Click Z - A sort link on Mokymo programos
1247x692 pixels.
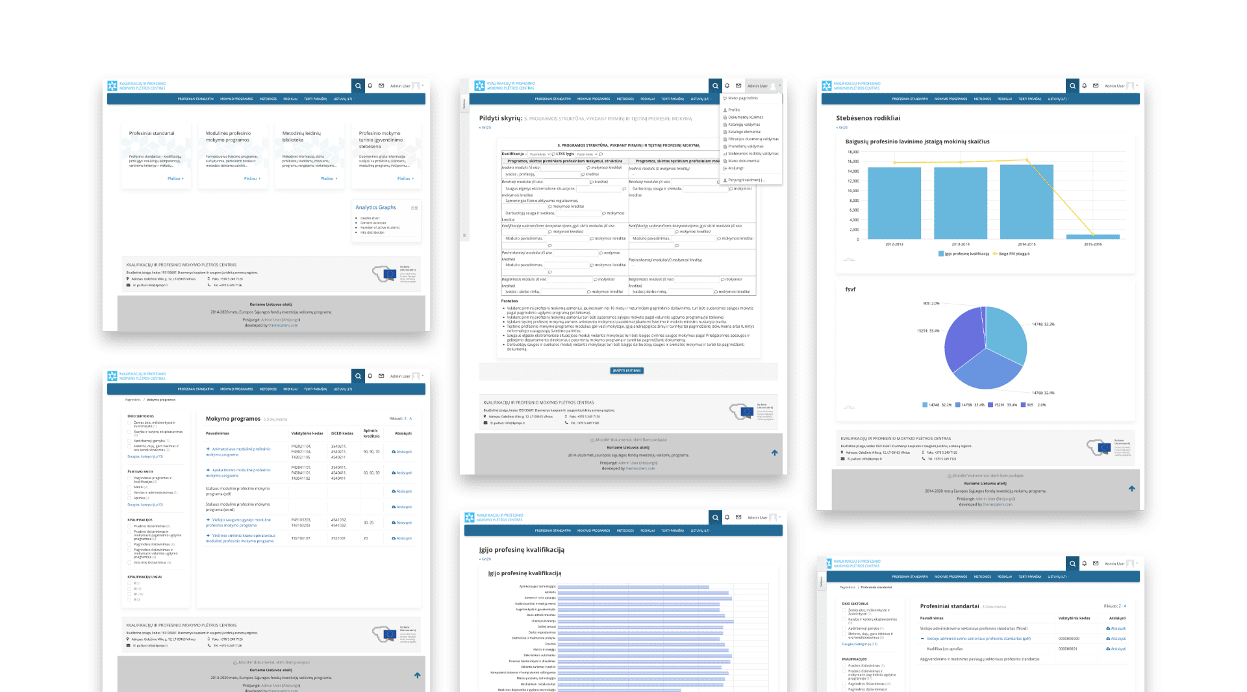[x=407, y=419]
